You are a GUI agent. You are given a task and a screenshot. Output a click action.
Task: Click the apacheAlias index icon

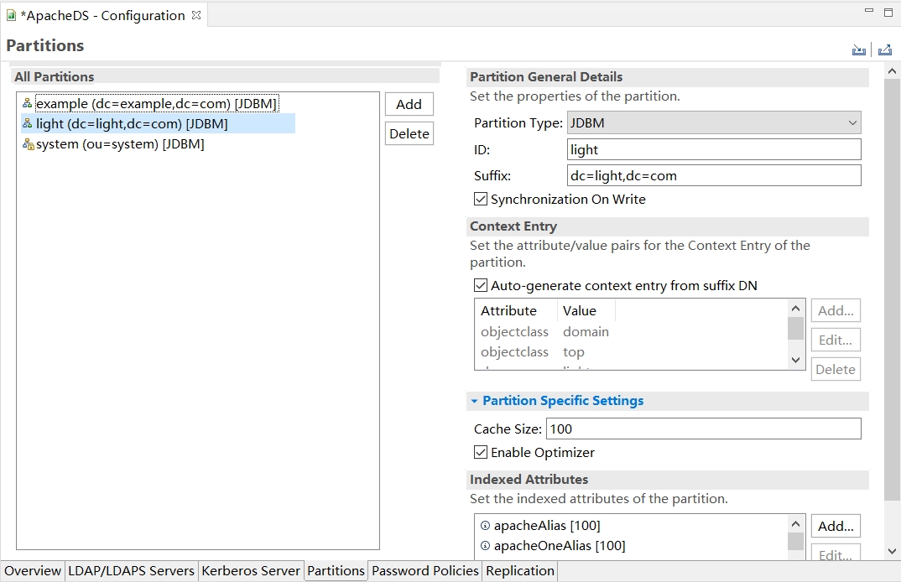[x=485, y=526]
